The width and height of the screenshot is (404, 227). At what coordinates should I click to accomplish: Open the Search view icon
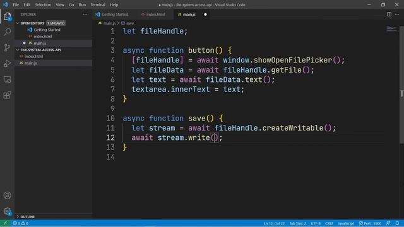(x=7, y=32)
